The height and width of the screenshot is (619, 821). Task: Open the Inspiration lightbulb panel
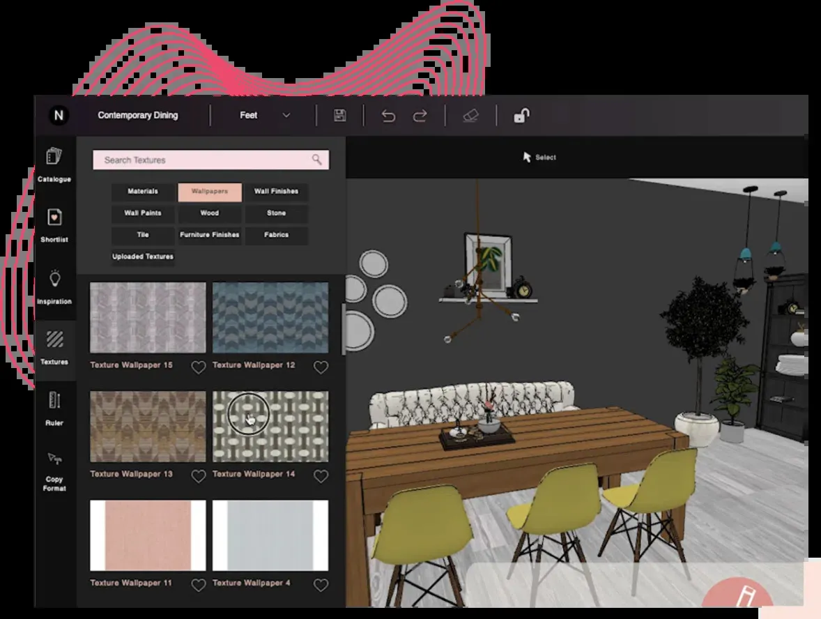pos(54,286)
